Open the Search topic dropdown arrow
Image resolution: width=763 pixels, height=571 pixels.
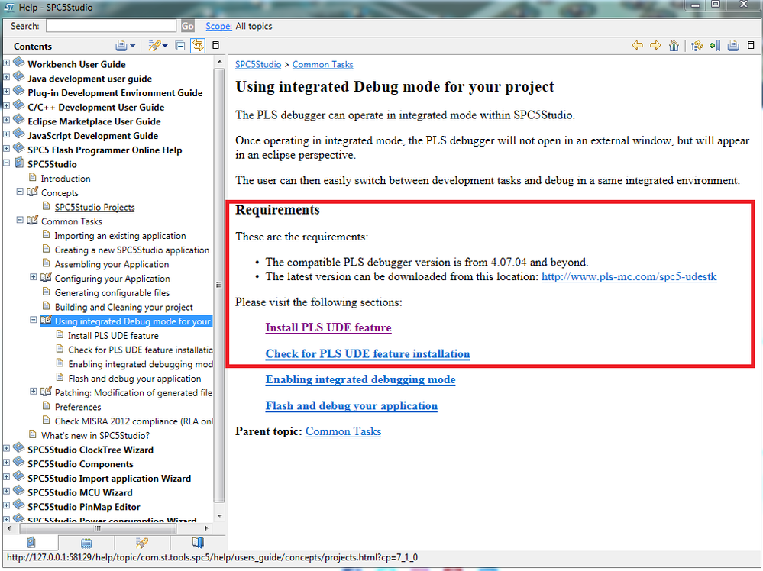[165, 46]
